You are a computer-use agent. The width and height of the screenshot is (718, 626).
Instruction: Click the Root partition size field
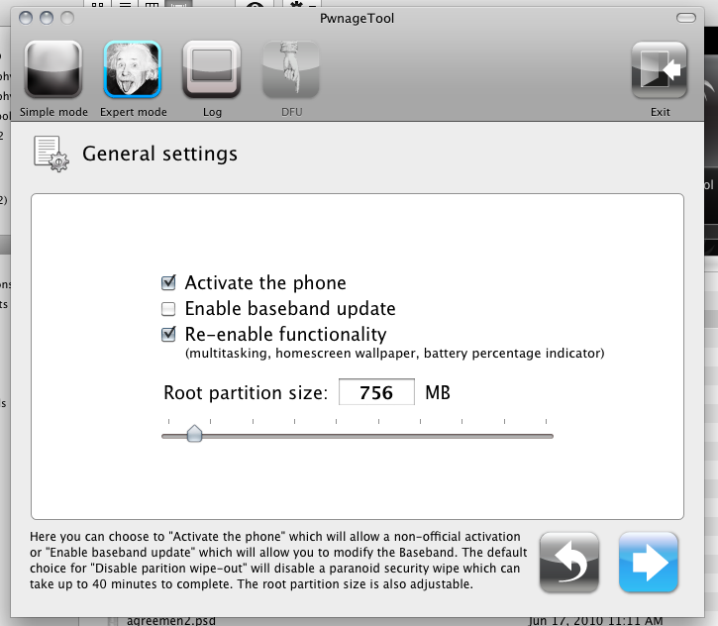coord(376,392)
